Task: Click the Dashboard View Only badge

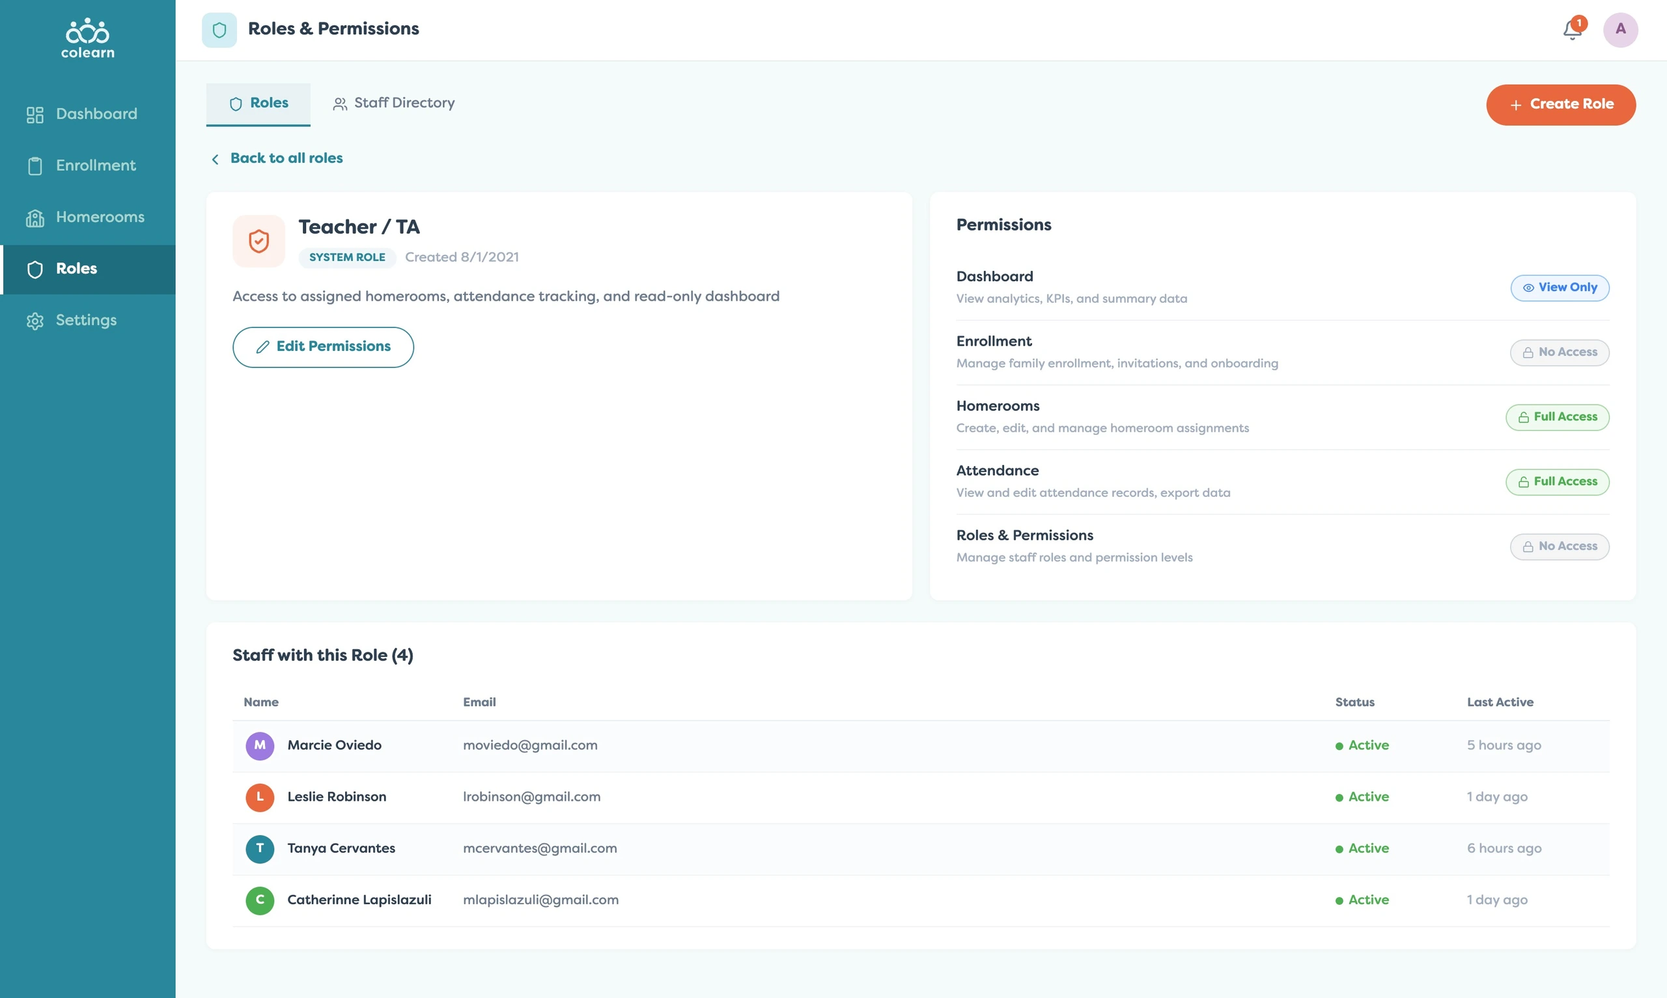Action: point(1560,288)
